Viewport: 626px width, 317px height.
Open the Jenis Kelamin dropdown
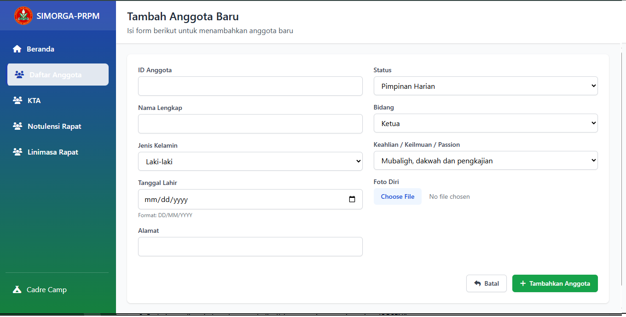[x=250, y=161]
